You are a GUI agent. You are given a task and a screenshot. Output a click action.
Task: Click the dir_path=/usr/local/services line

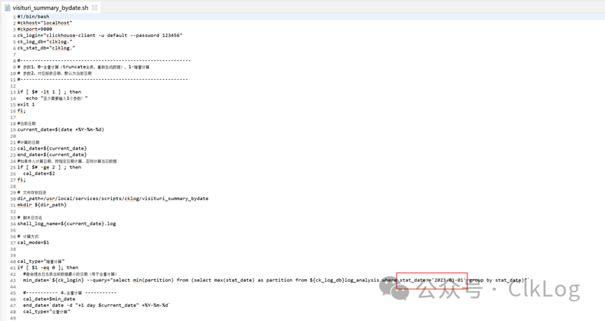click(x=113, y=199)
